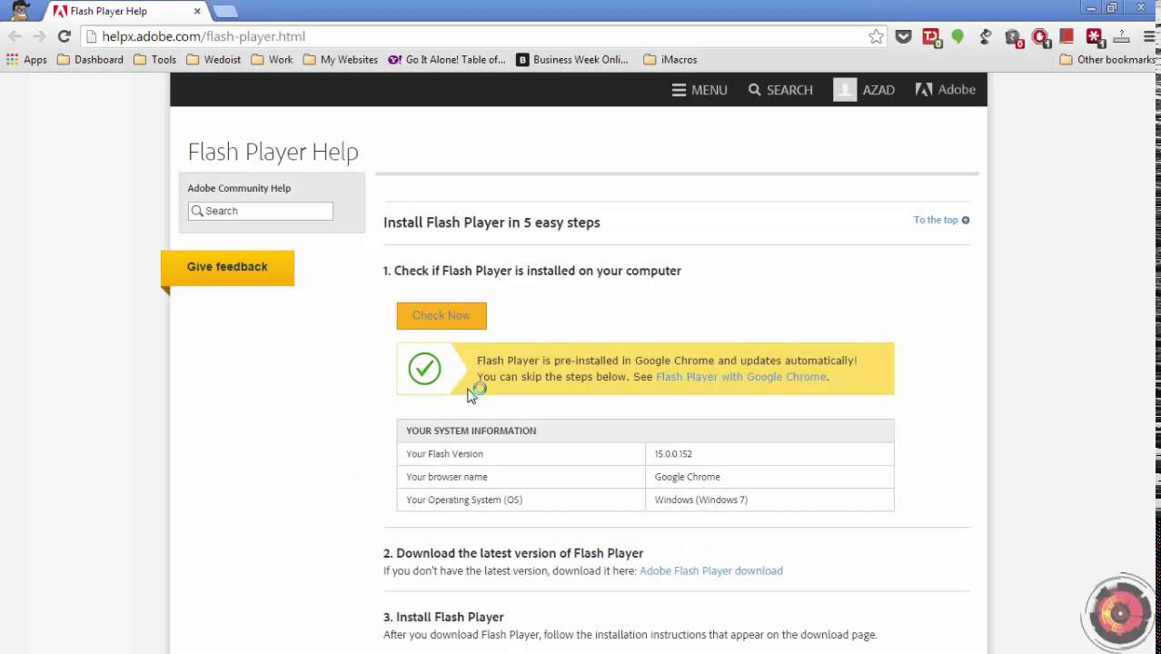Click the Chrome profile avatar in the title bar
The height and width of the screenshot is (654, 1161).
19,11
